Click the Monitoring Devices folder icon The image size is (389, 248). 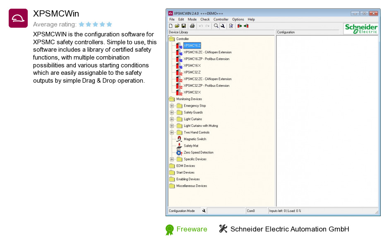pos(172,99)
